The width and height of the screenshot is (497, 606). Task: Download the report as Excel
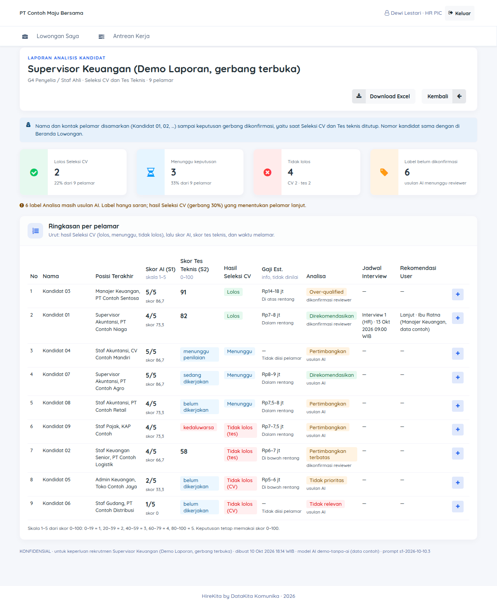[x=384, y=96]
